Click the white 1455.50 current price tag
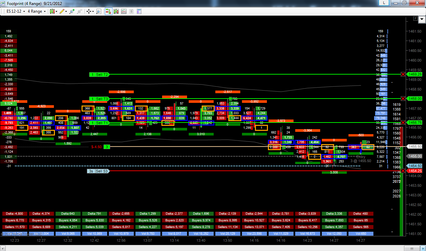The height and width of the screenshot is (251, 426). pos(414,146)
